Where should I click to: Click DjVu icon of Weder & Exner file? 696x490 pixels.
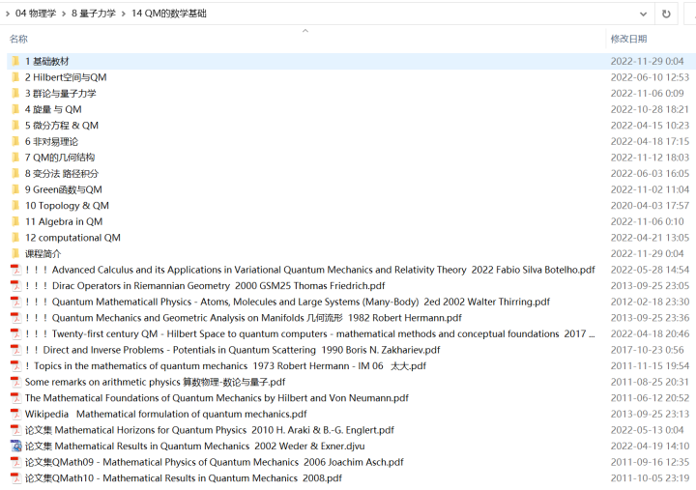(15, 447)
